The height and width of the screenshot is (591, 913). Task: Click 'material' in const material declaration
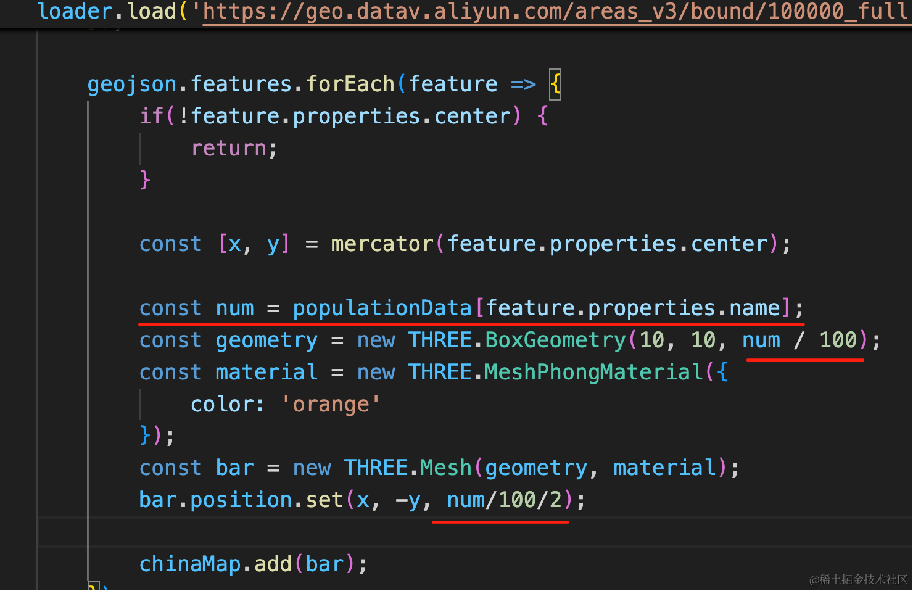[x=267, y=372]
